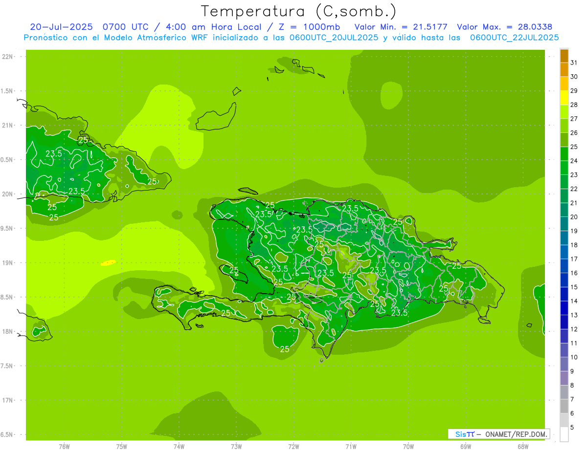Click the "0.5N" latitude tick label
Screen dimensions: 587x453
point(7,160)
